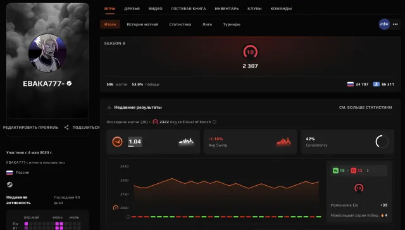Click the profile avatar picture
Screen dimensions: 405x230
tap(47, 53)
